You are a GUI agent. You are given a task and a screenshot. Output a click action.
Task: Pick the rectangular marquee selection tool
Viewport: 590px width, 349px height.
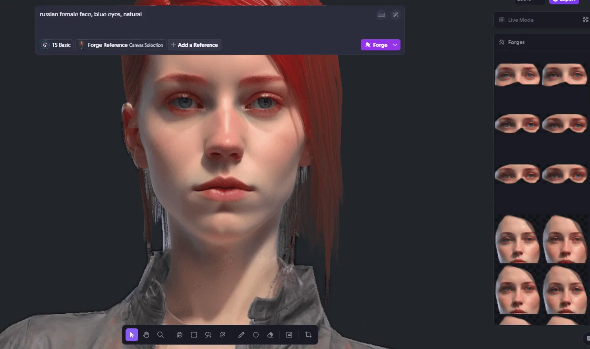click(x=194, y=335)
